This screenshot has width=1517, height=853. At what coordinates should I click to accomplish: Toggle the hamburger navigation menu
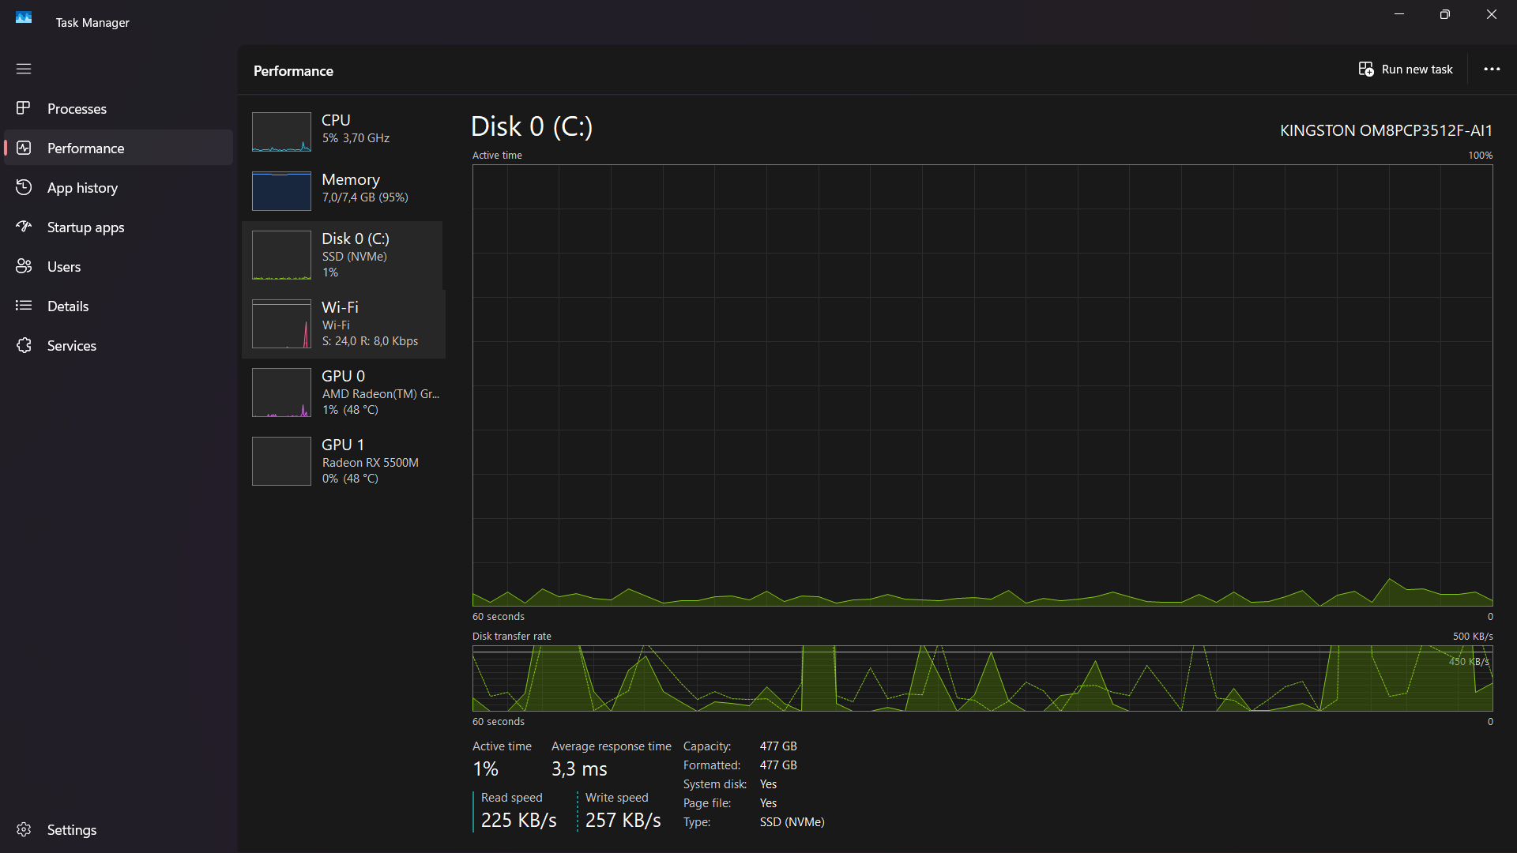[x=24, y=69]
